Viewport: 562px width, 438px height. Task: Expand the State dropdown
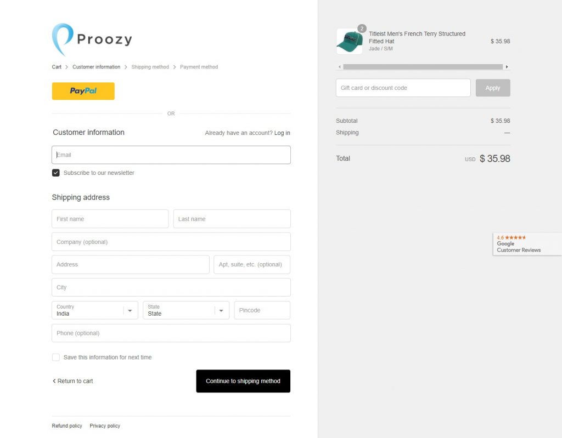coord(186,310)
